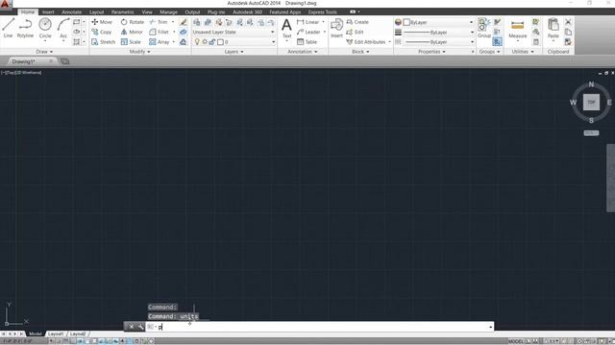Activate the Rotate command
Screen dimensions: 615x345
[133, 22]
